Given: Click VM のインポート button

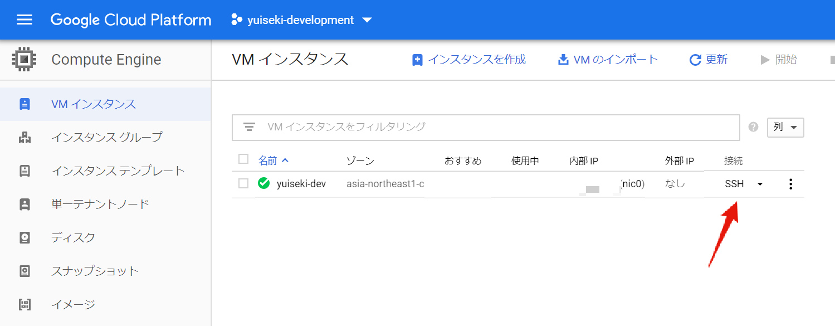Looking at the screenshot, I should 608,60.
